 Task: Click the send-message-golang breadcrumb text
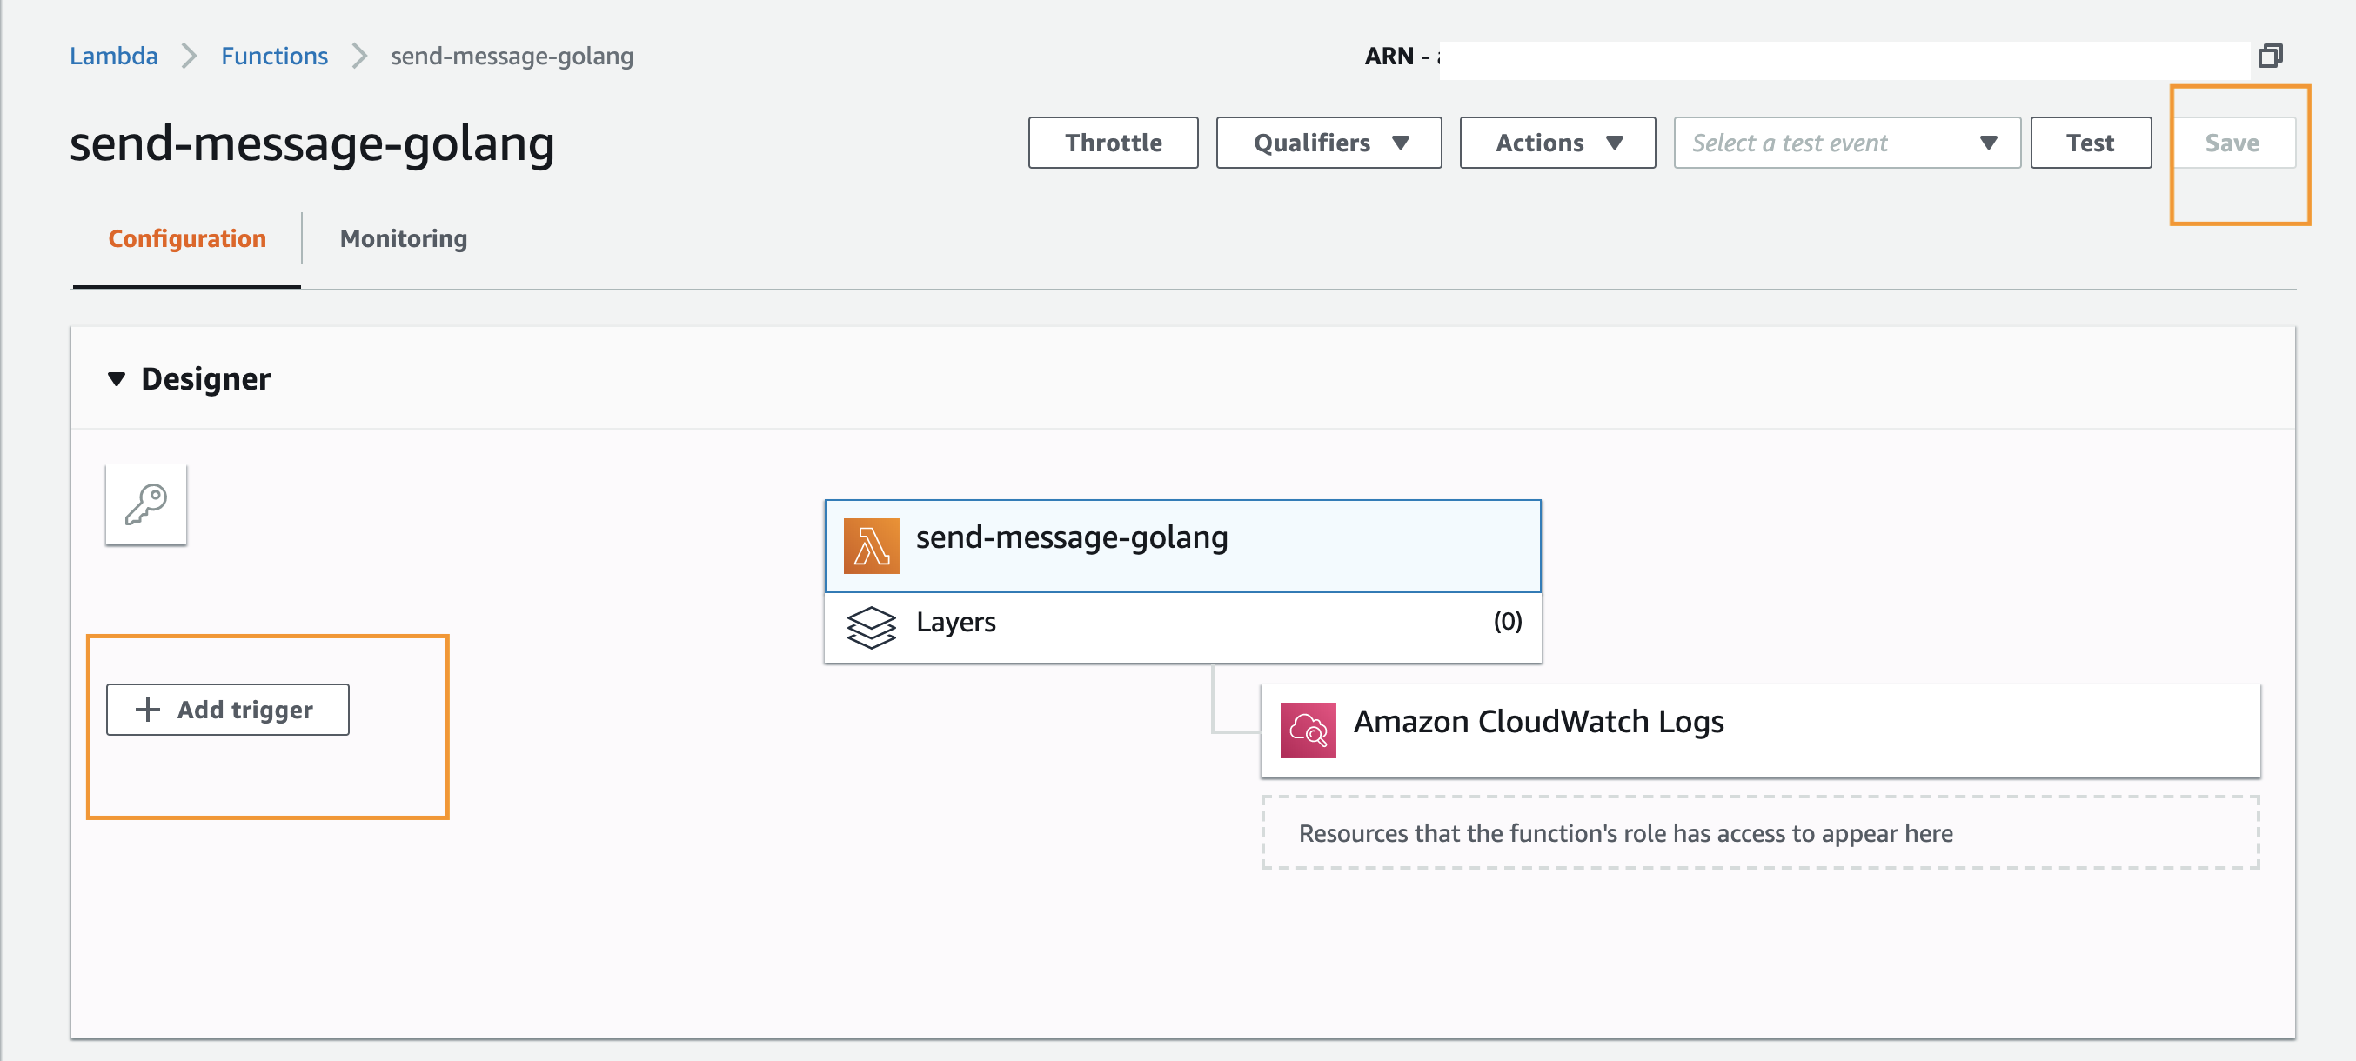click(512, 57)
